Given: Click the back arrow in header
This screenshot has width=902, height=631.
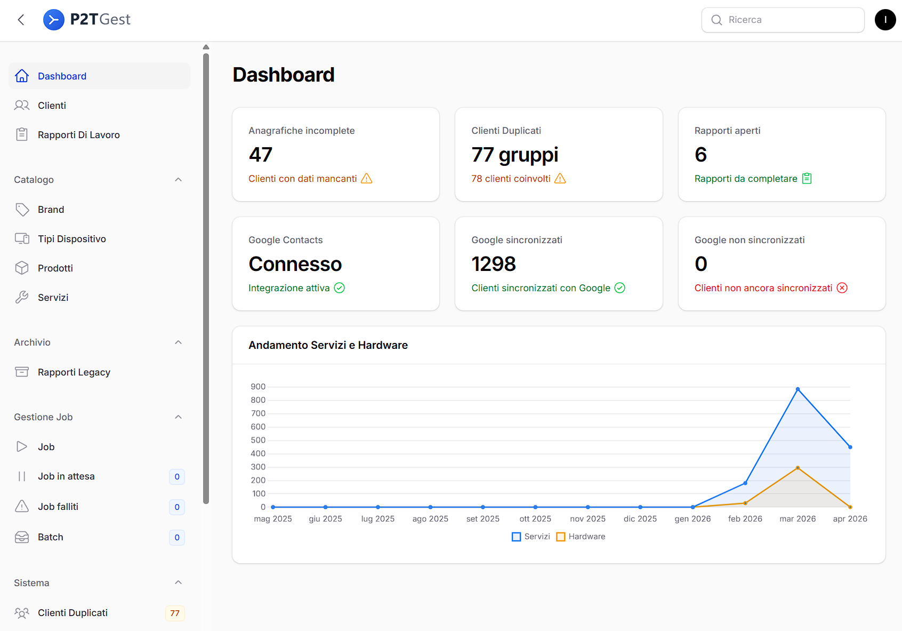Looking at the screenshot, I should (x=21, y=20).
